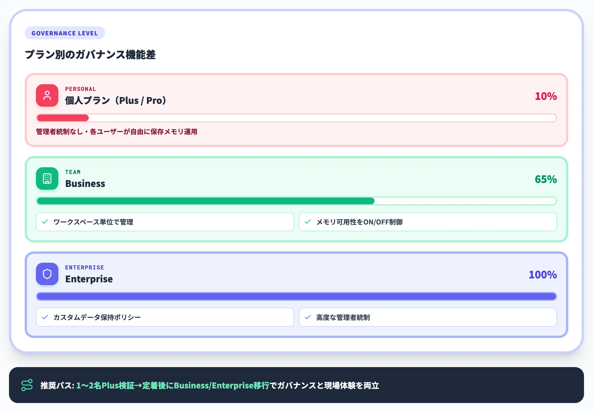Click the purple 100% value
This screenshot has width=593, height=412.
point(543,275)
